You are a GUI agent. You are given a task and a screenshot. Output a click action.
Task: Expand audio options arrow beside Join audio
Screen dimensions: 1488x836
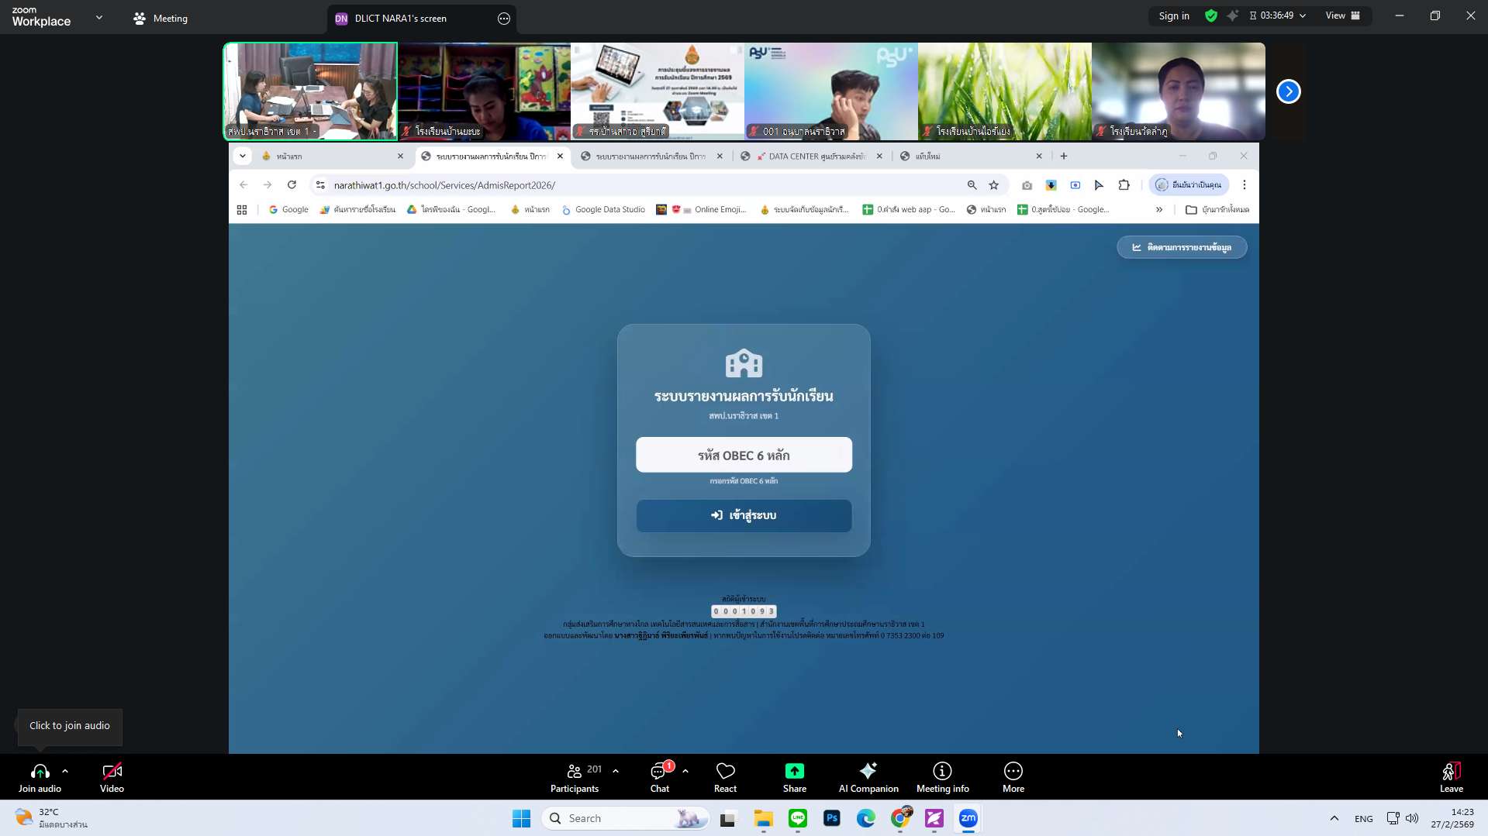coord(65,771)
